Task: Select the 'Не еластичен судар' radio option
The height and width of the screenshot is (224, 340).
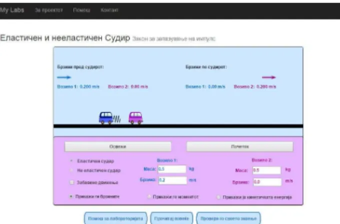Action: pos(71,170)
